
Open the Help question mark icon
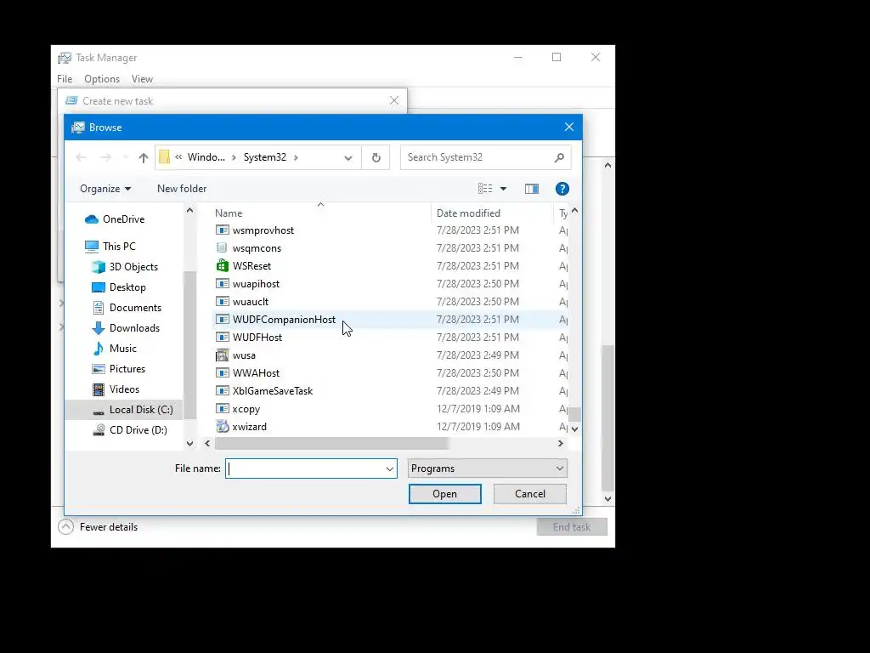click(x=562, y=189)
